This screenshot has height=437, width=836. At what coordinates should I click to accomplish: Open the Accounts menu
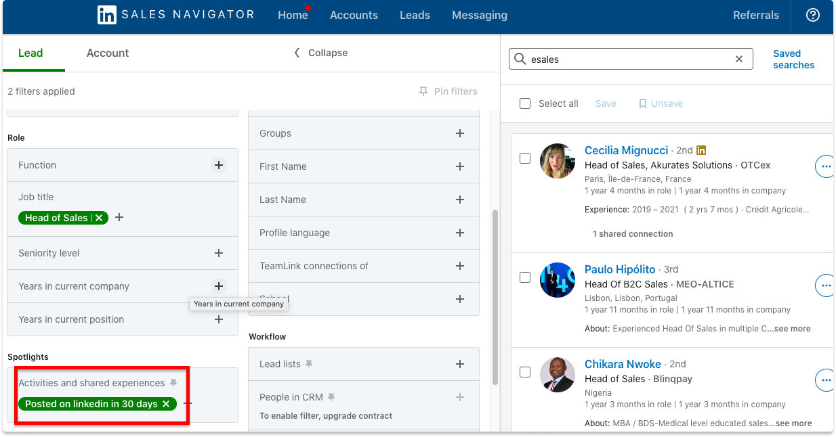pos(354,15)
